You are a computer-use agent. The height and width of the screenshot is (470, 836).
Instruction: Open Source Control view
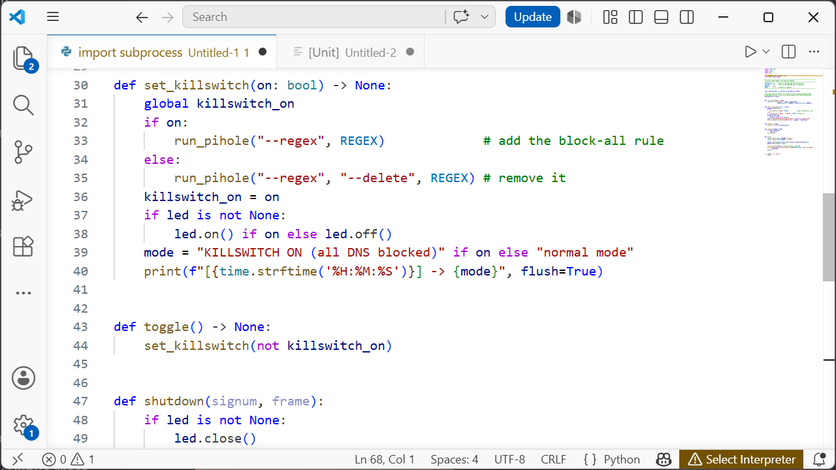pyautogui.click(x=24, y=152)
